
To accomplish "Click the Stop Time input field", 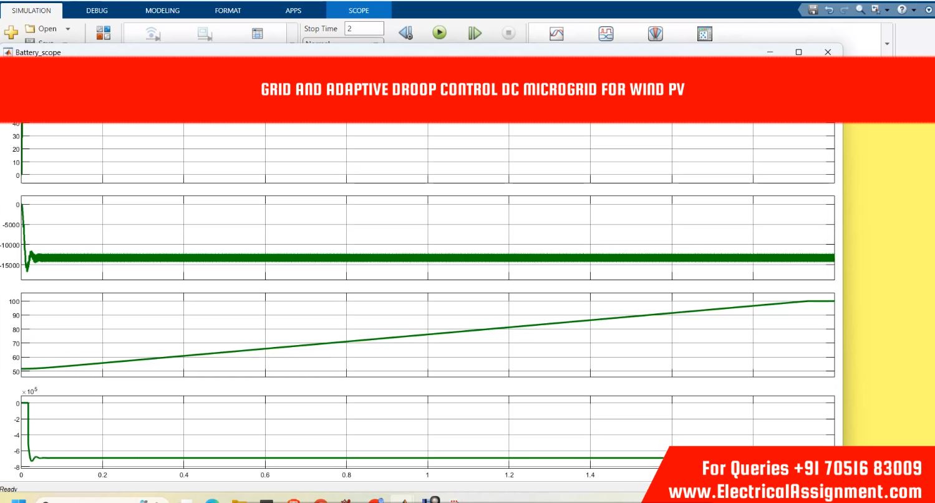I will (364, 29).
